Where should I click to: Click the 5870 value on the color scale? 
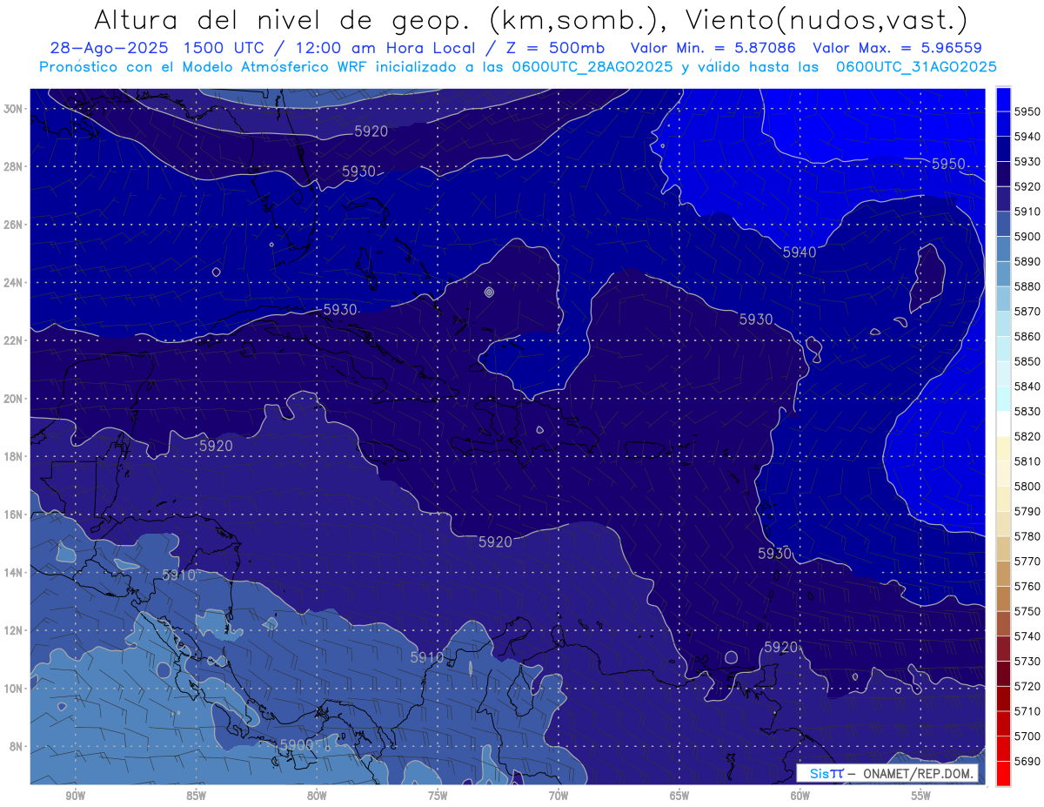click(x=1027, y=312)
